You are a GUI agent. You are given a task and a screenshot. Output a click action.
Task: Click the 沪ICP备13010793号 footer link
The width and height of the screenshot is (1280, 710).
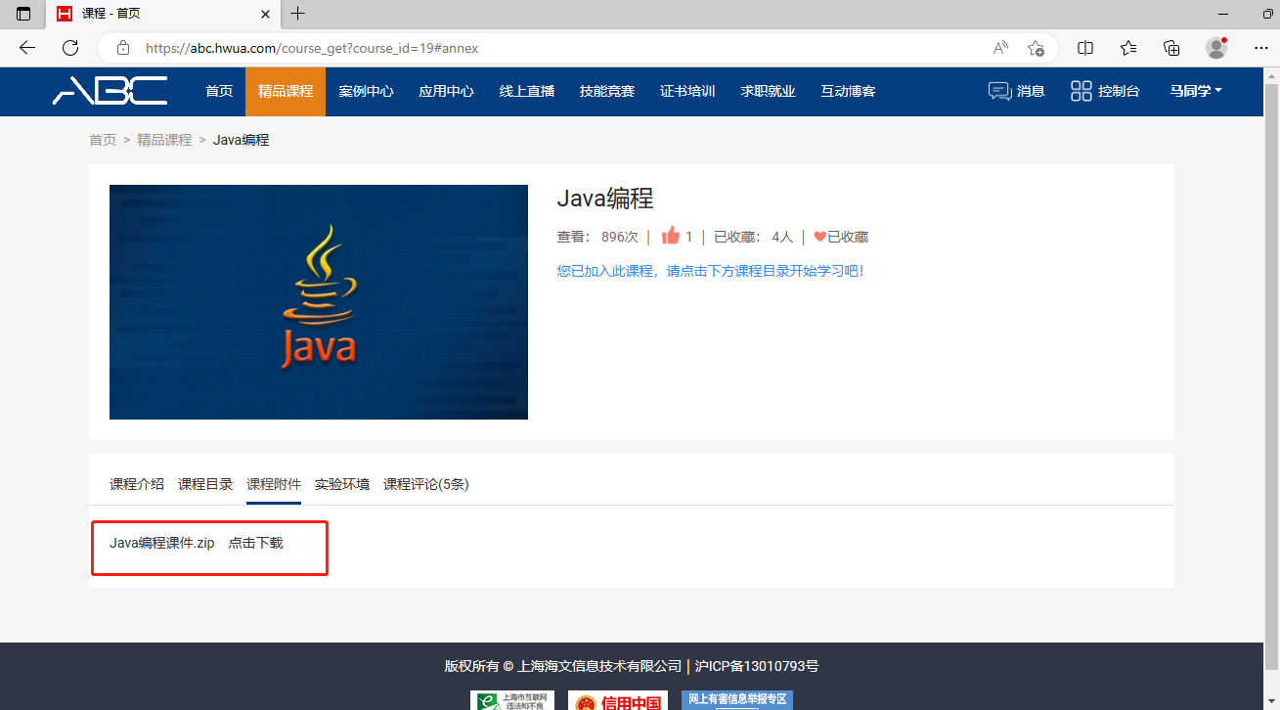(x=757, y=666)
